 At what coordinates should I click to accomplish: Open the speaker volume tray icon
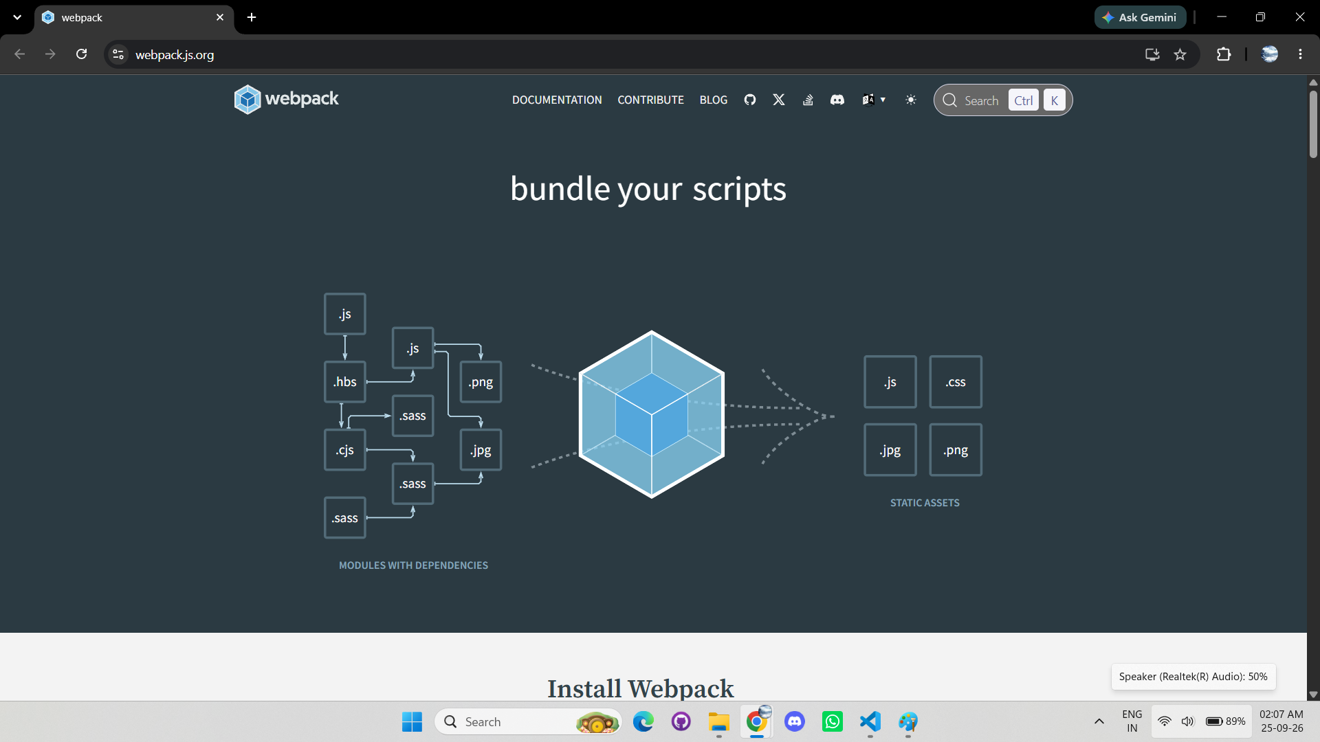coord(1187,721)
